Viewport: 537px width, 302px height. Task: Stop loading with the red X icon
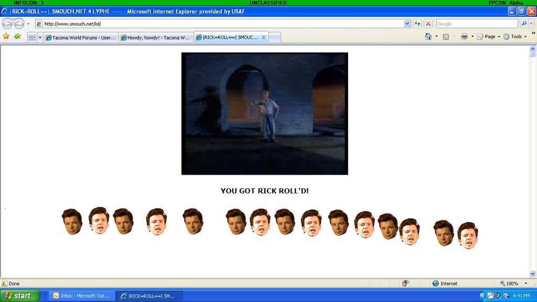(x=428, y=24)
